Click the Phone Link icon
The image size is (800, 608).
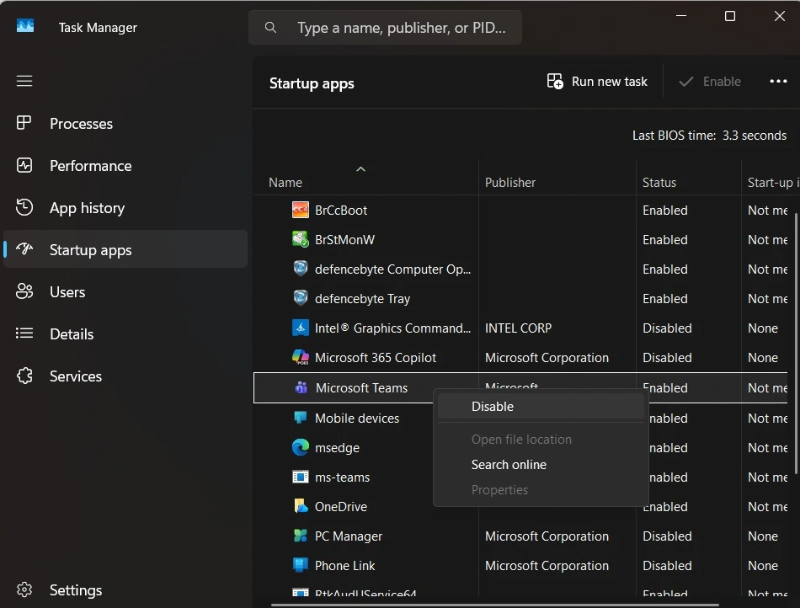300,565
